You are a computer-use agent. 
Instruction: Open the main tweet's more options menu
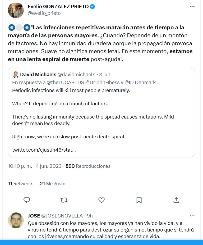(x=192, y=7)
